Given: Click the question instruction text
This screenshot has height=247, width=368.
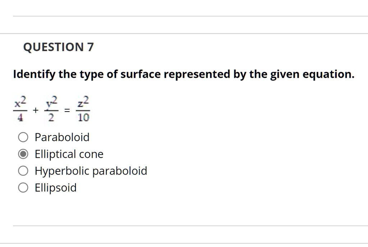Looking at the screenshot, I should coord(184,74).
